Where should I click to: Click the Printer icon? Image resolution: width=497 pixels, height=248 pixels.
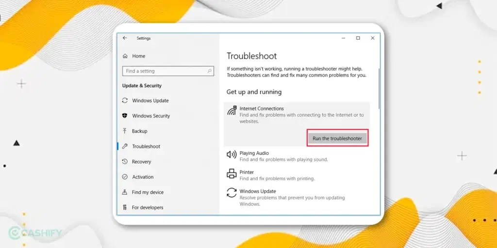(x=232, y=174)
